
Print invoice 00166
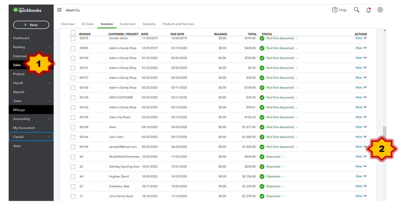click(x=359, y=137)
